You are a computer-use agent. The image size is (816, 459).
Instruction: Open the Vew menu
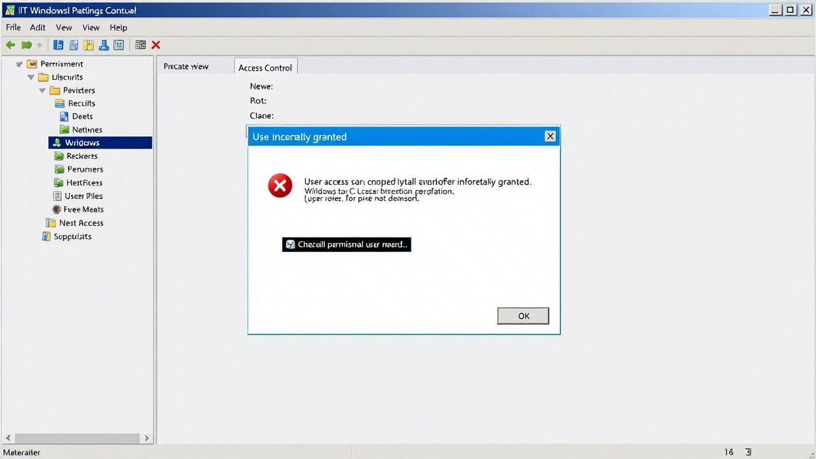click(x=64, y=27)
